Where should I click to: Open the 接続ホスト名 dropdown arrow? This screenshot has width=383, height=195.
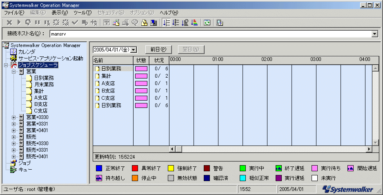point(375,34)
